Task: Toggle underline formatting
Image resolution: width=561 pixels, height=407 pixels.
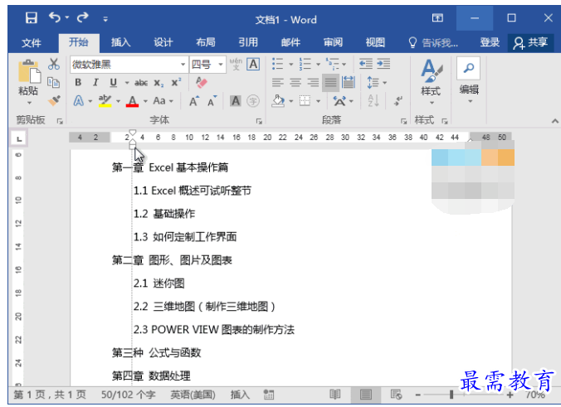Action: click(114, 83)
